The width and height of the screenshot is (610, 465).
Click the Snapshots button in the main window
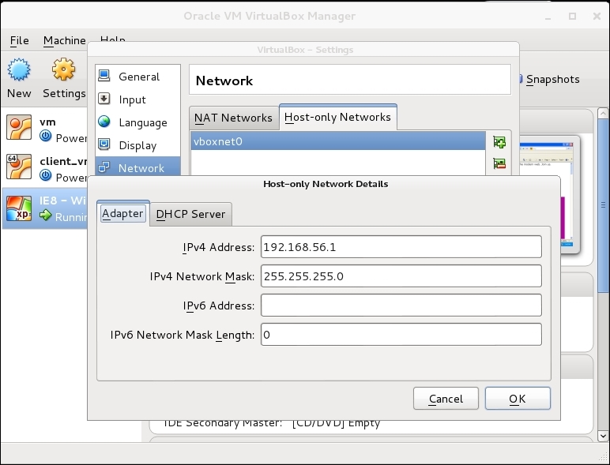549,79
